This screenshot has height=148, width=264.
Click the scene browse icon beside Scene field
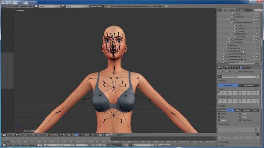click(63, 6)
